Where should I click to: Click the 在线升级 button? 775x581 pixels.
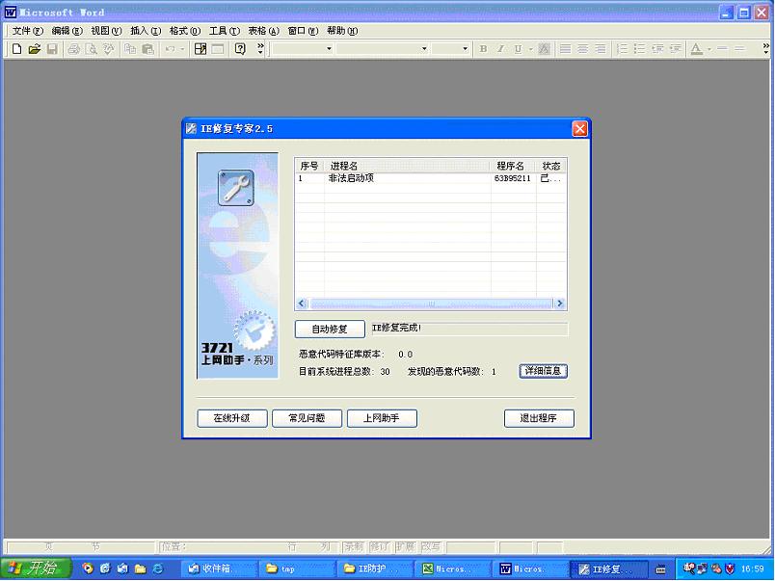point(231,418)
